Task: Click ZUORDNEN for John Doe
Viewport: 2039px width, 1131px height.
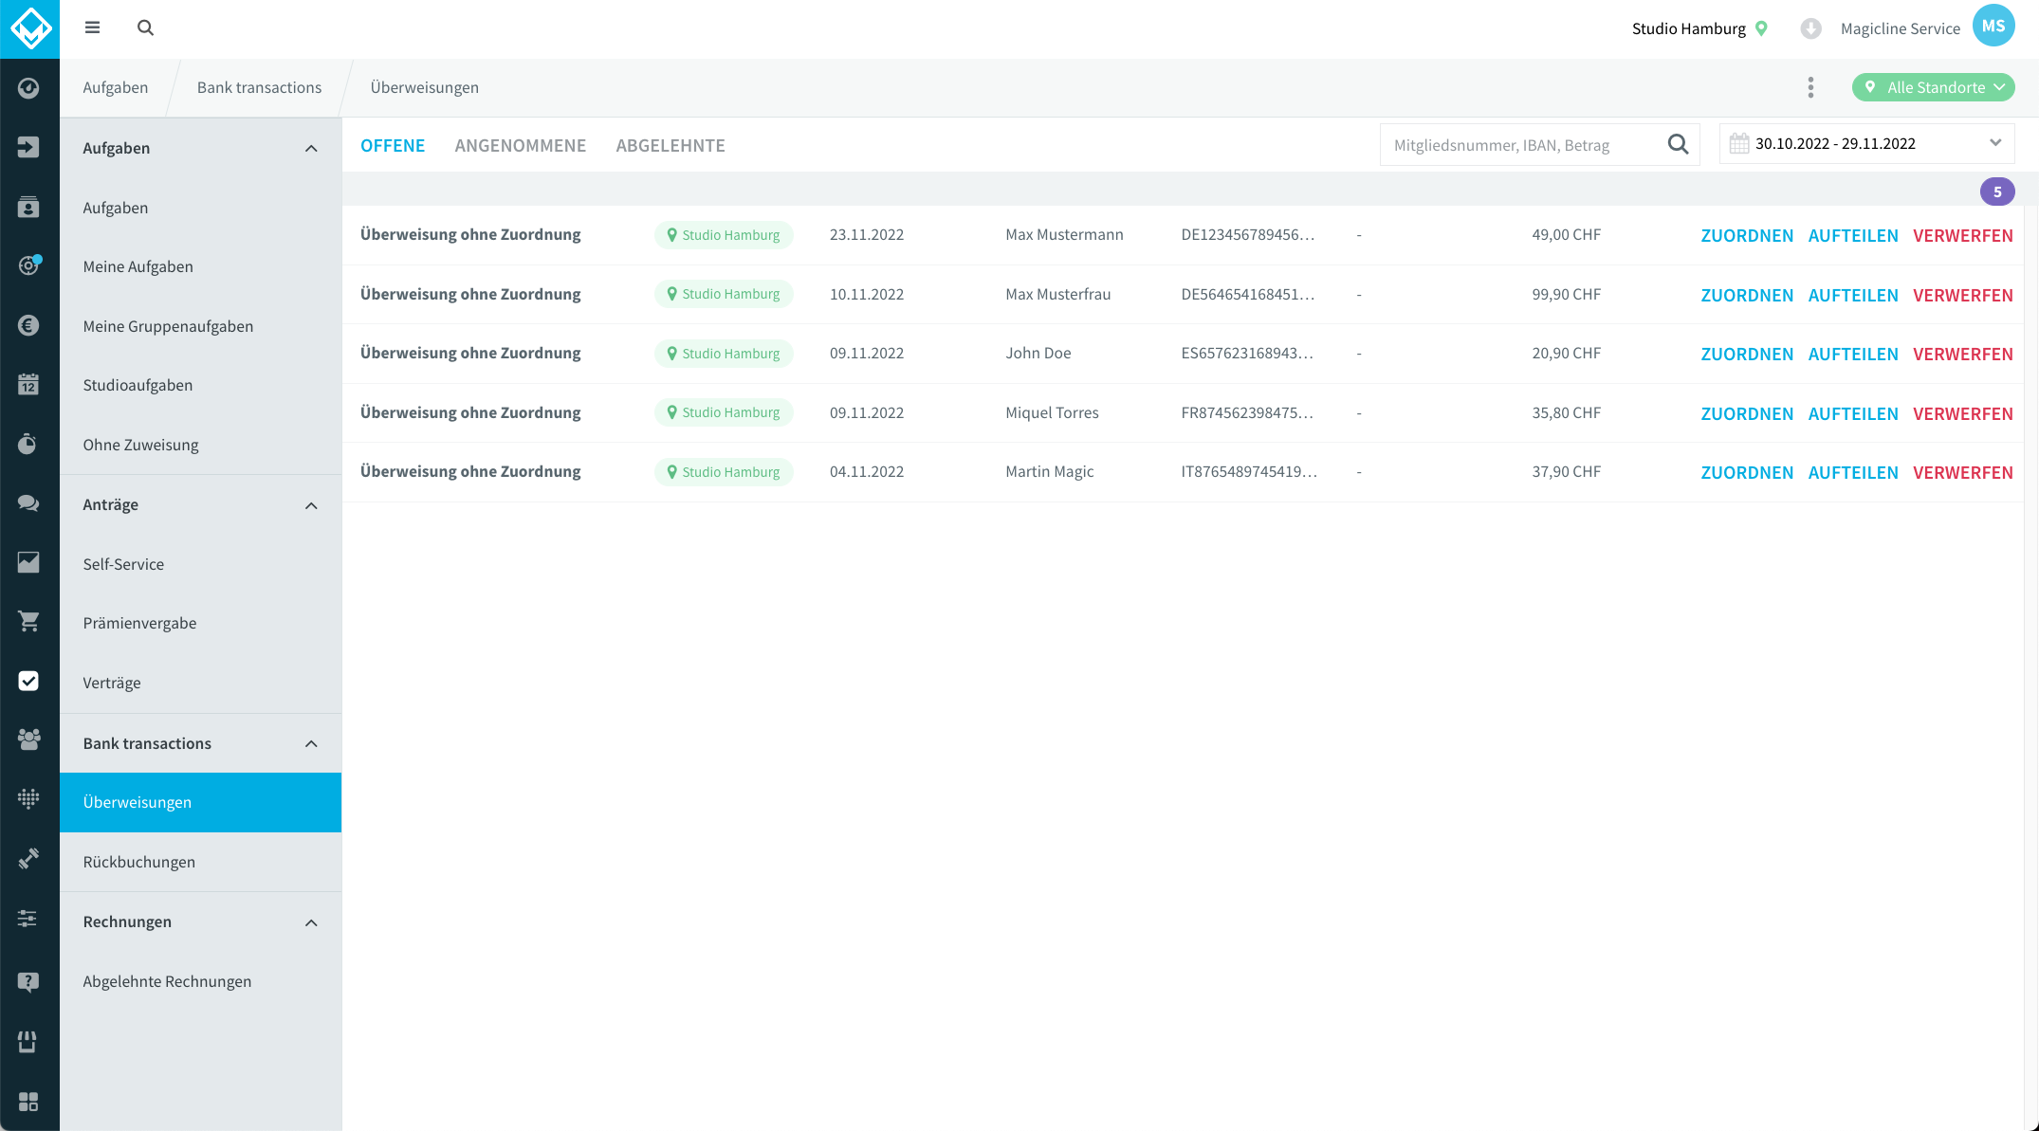Action: click(1747, 354)
